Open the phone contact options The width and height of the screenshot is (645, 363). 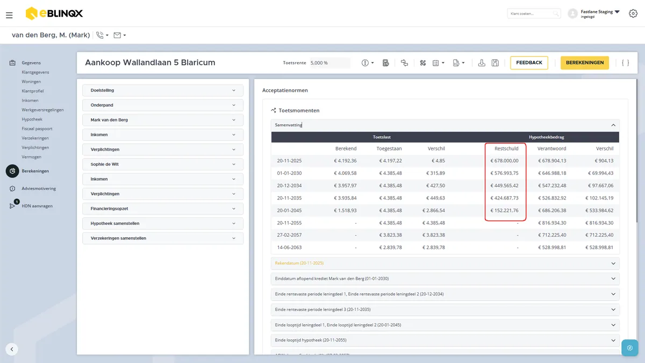pos(102,35)
